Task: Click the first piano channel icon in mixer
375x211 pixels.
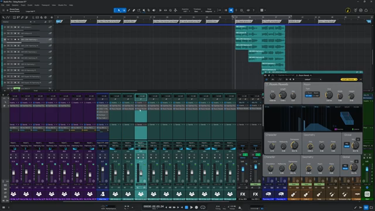Action: click(x=268, y=194)
